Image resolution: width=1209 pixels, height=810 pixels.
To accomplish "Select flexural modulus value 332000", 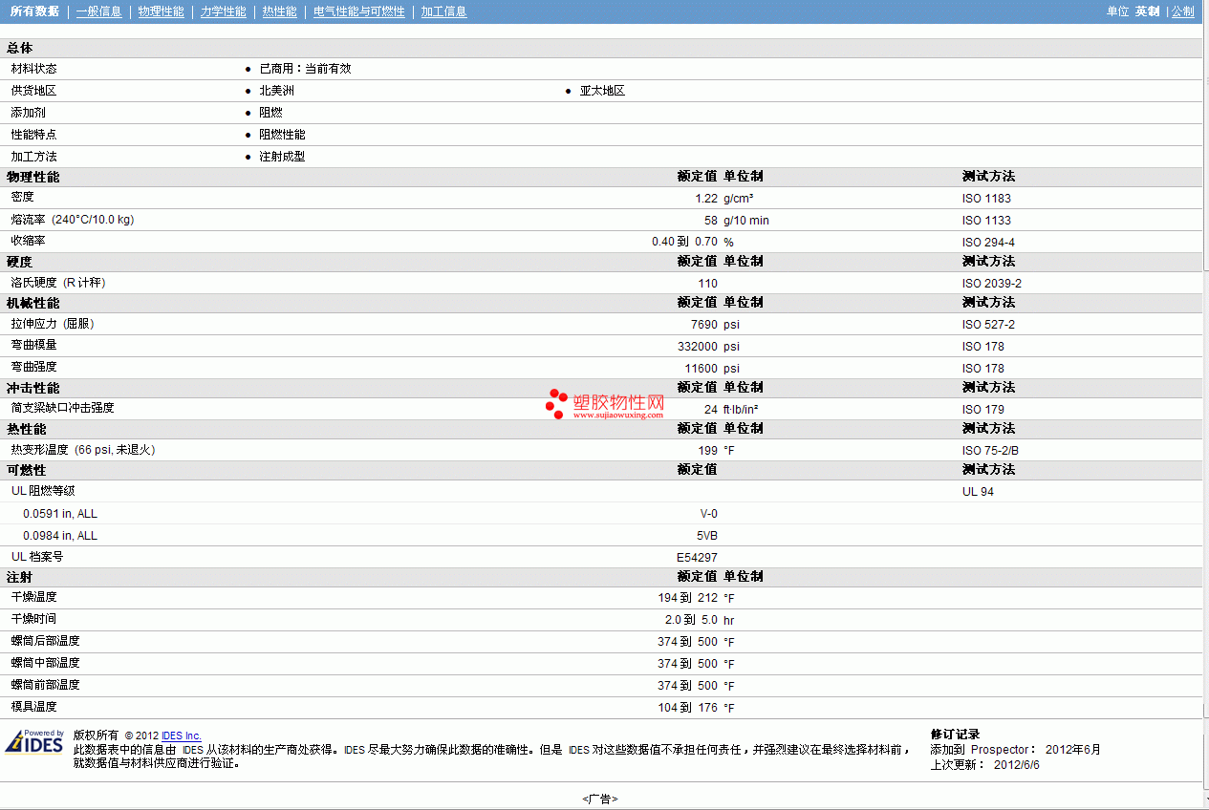I will click(698, 347).
